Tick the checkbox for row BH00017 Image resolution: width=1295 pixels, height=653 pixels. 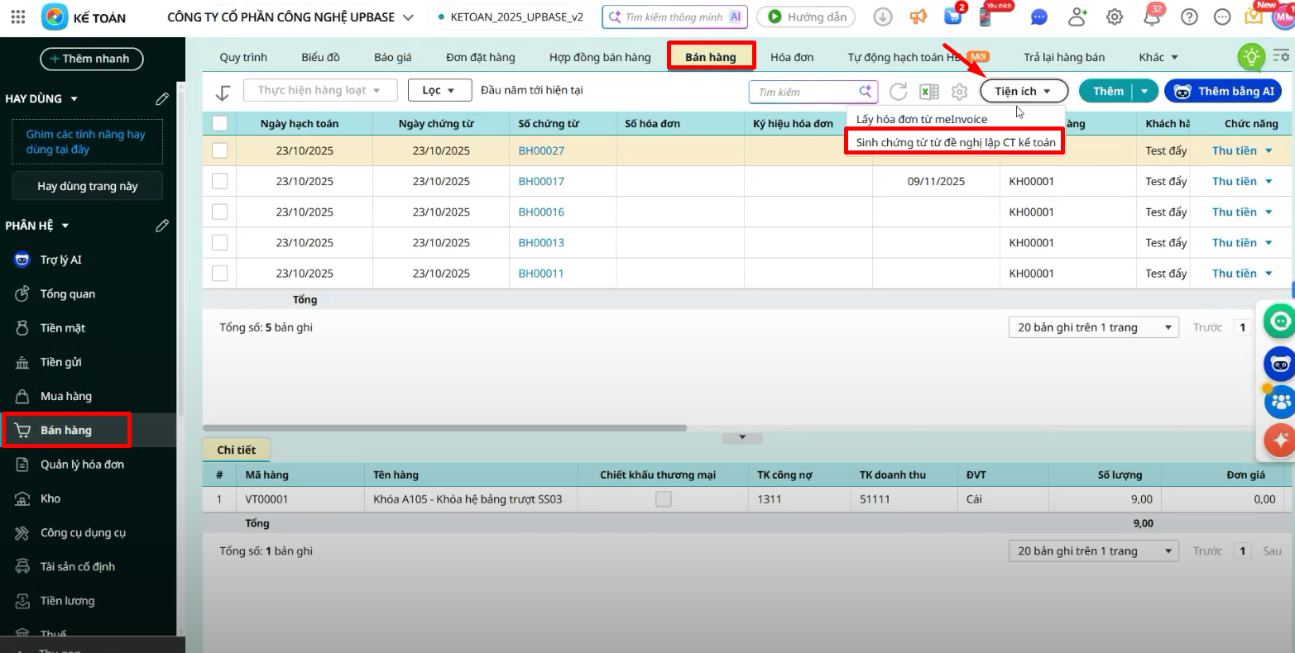[219, 181]
